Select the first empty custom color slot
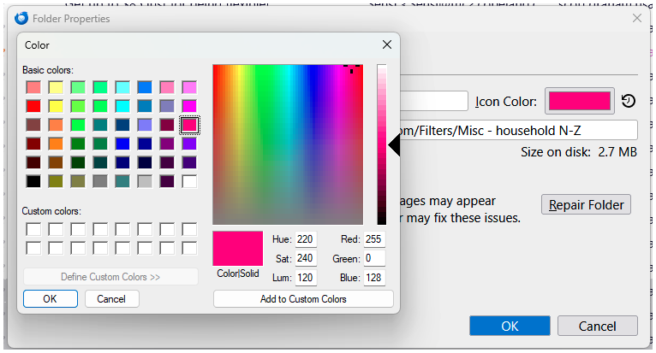 click(x=33, y=229)
